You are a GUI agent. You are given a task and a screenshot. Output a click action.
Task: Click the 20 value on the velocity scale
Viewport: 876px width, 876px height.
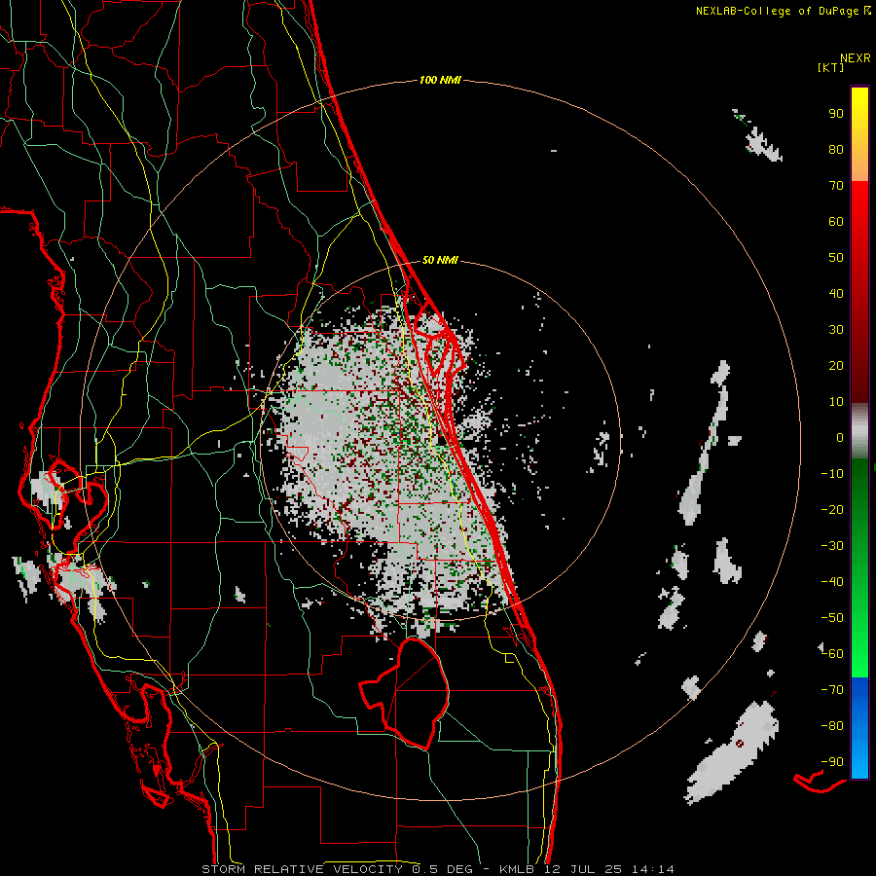point(836,366)
